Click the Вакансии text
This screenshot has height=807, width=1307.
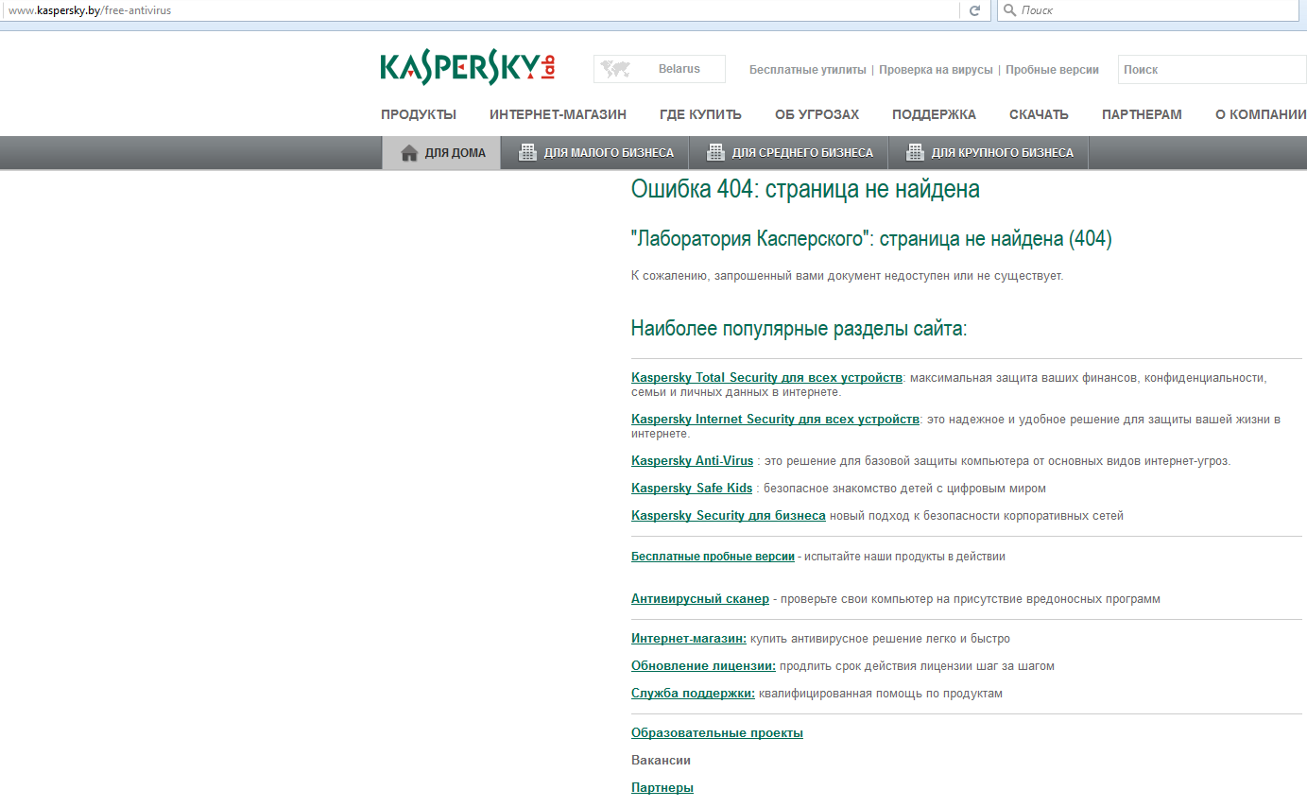[661, 761]
